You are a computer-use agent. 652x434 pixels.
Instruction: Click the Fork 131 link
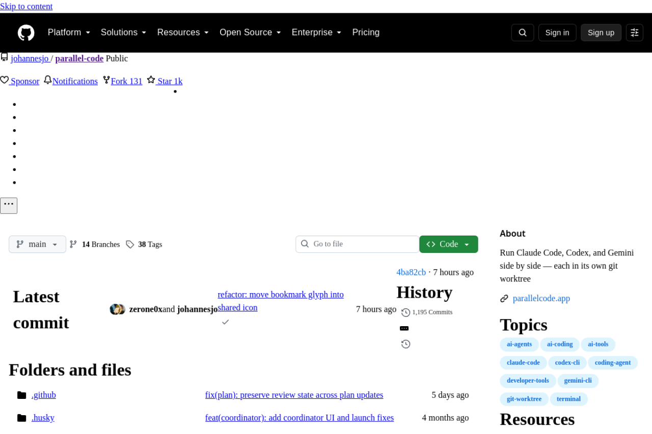(127, 81)
